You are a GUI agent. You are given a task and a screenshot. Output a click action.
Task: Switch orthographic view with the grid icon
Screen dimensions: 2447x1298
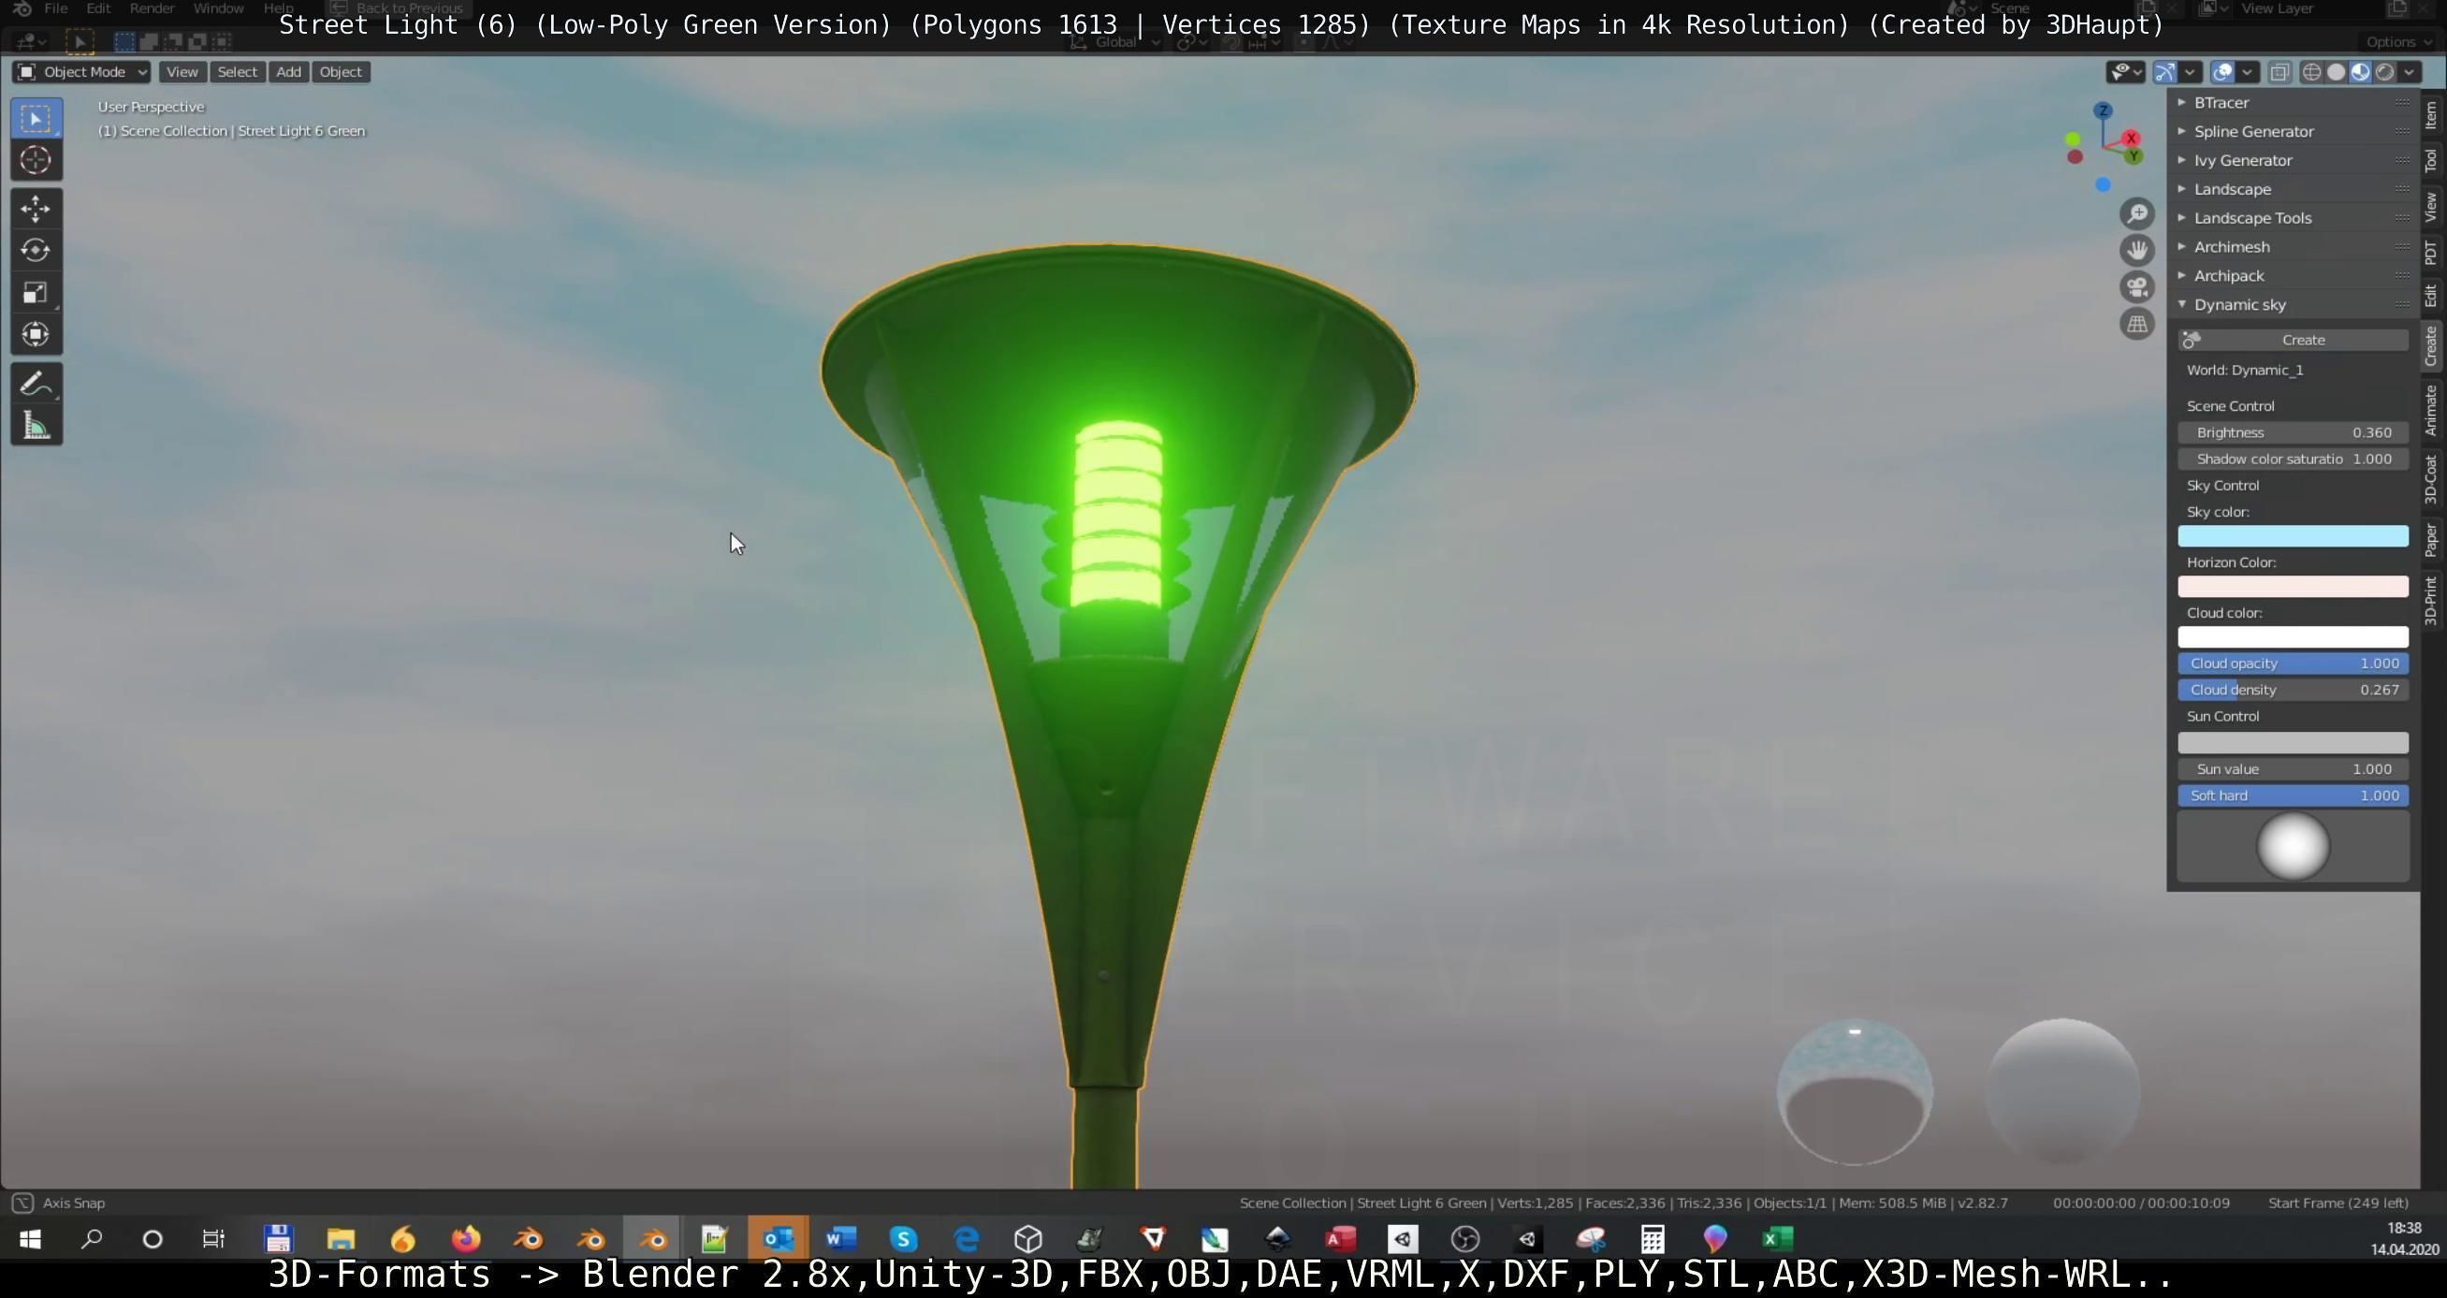(2136, 325)
